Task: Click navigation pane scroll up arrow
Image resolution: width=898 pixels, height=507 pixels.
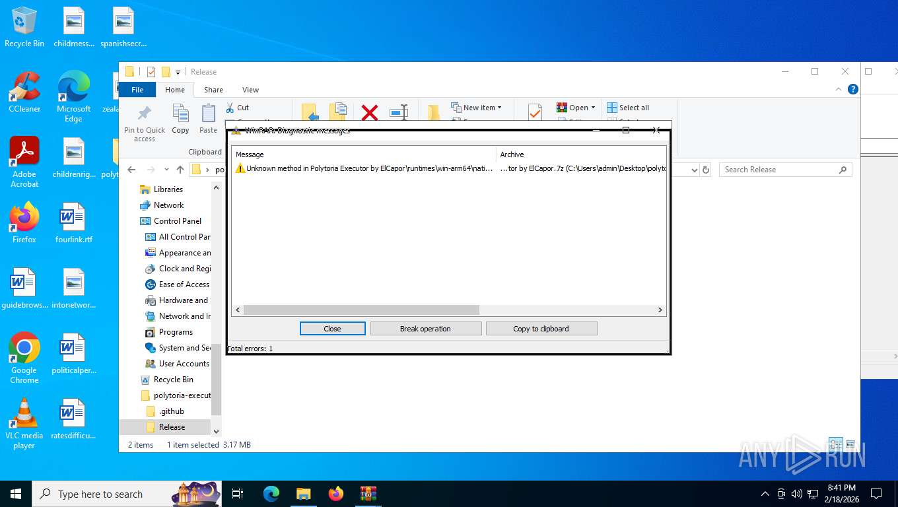Action: [x=216, y=188]
